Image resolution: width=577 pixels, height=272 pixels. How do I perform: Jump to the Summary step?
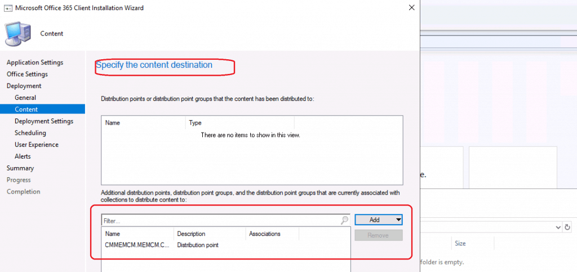pos(20,168)
